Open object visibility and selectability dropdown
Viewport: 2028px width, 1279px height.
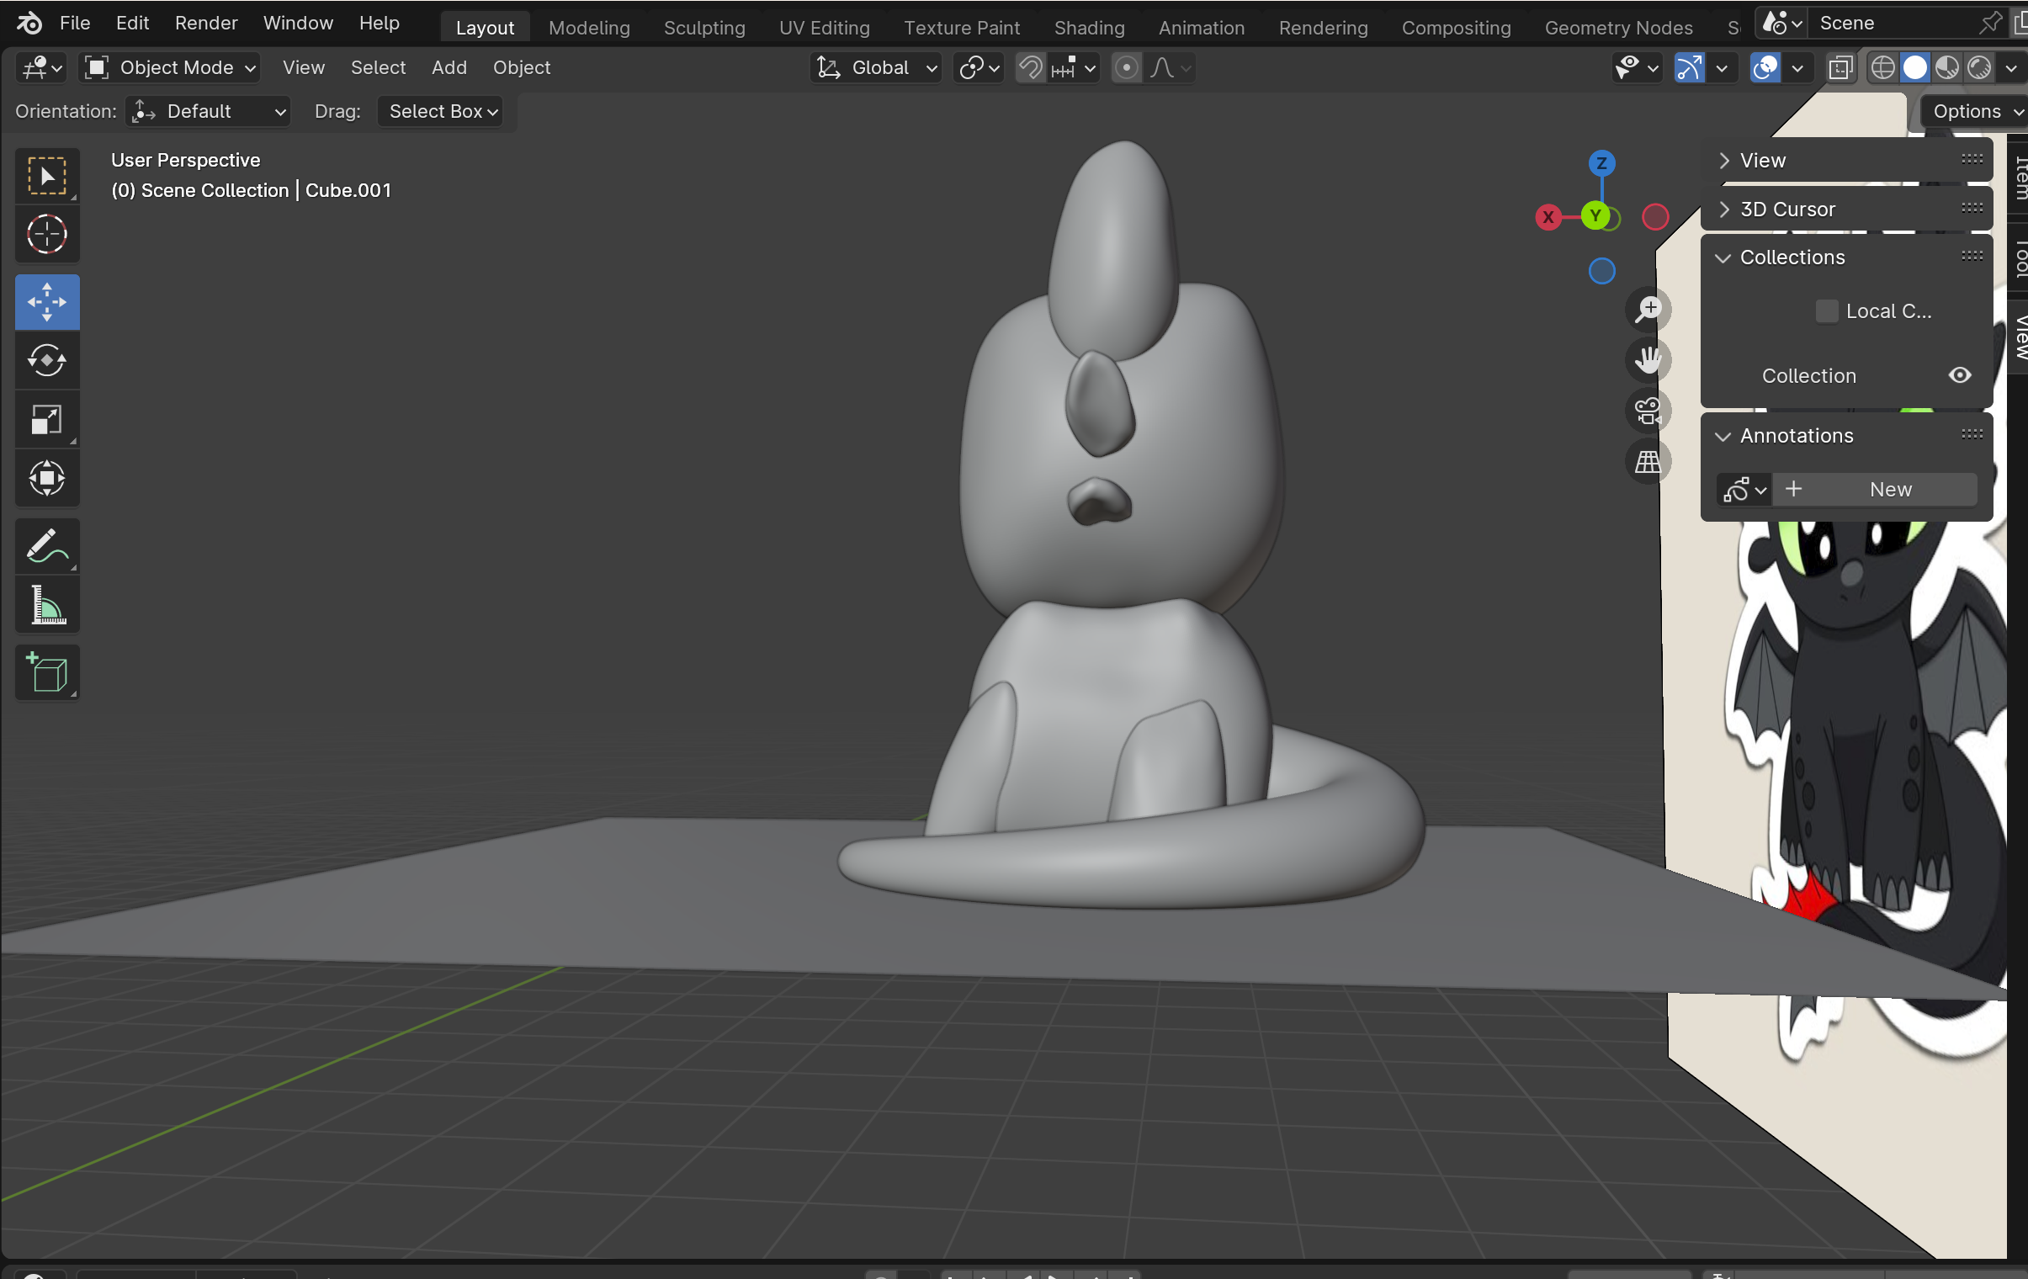pos(1637,67)
